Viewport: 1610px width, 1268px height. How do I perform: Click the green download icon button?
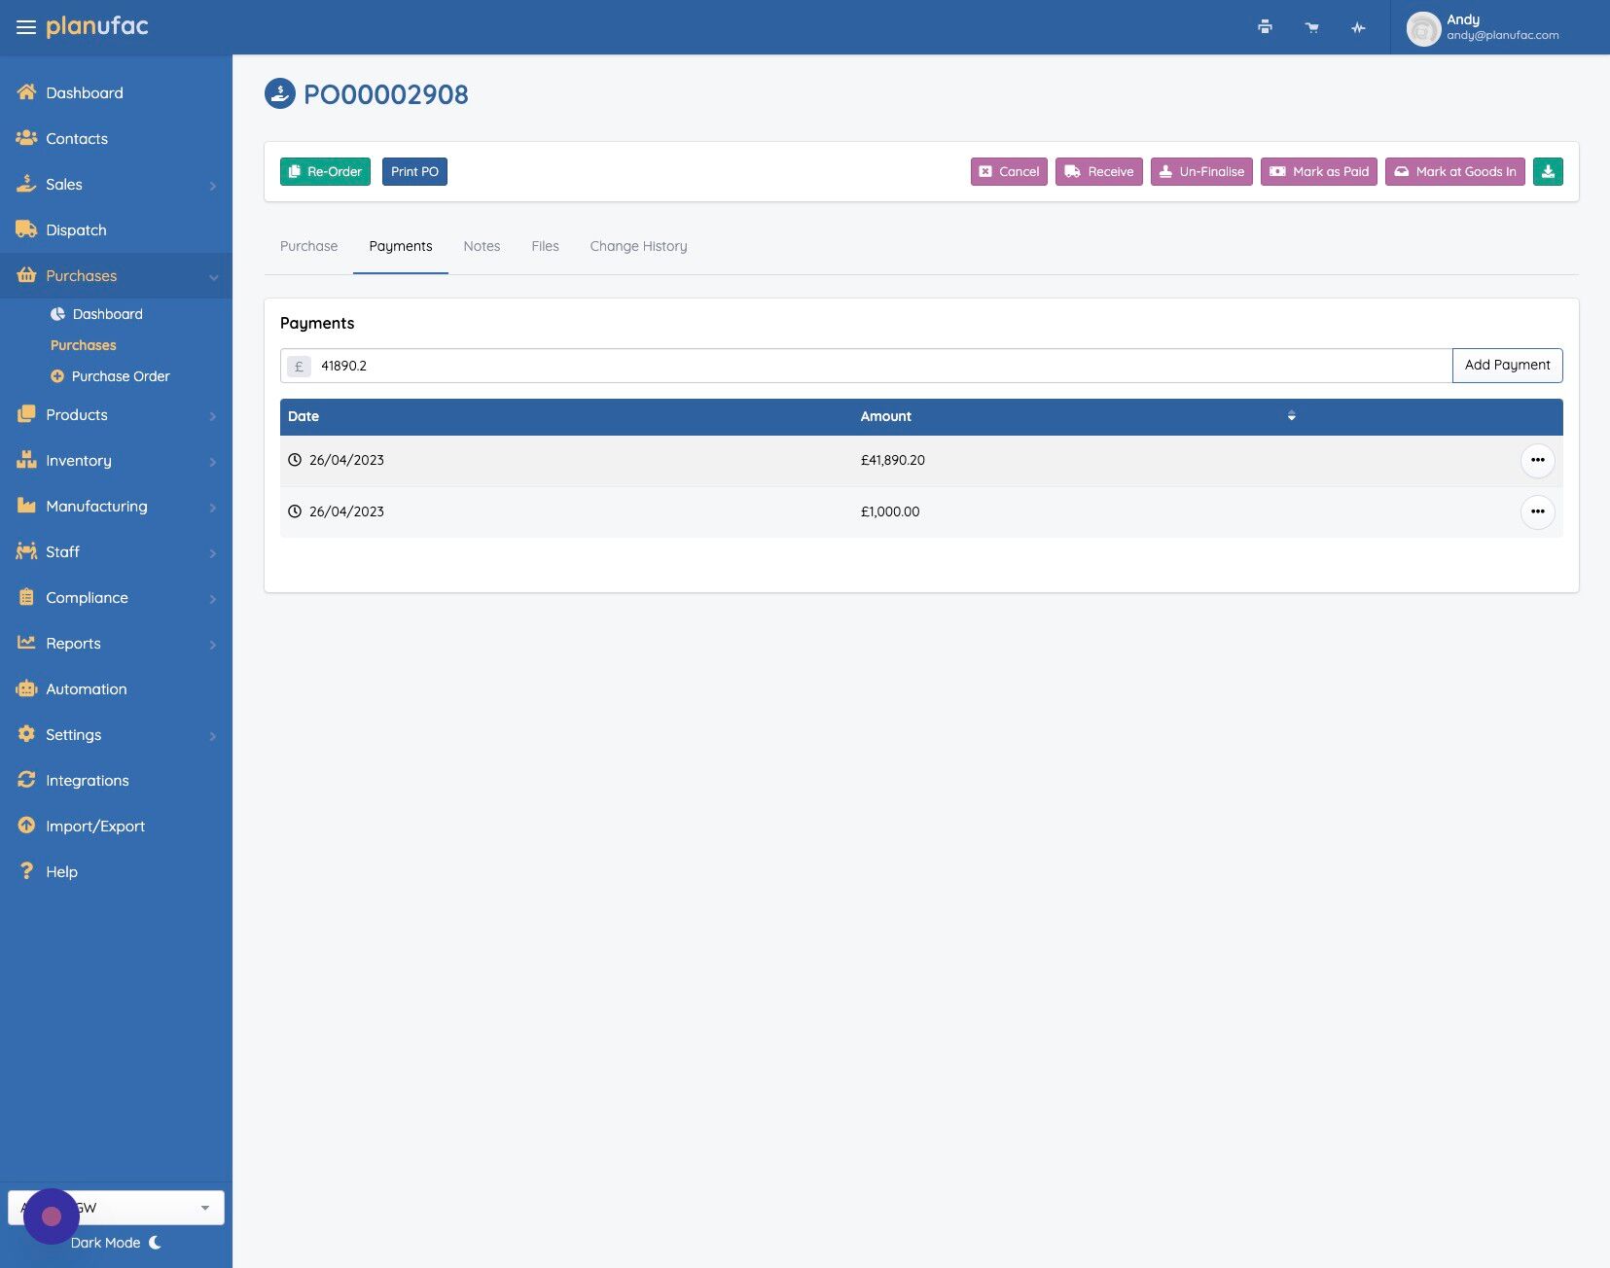[x=1548, y=171]
